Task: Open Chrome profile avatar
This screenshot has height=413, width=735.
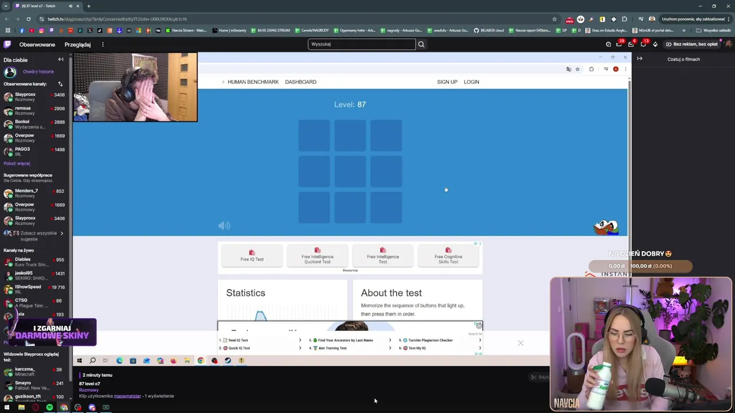Action: pos(652,19)
